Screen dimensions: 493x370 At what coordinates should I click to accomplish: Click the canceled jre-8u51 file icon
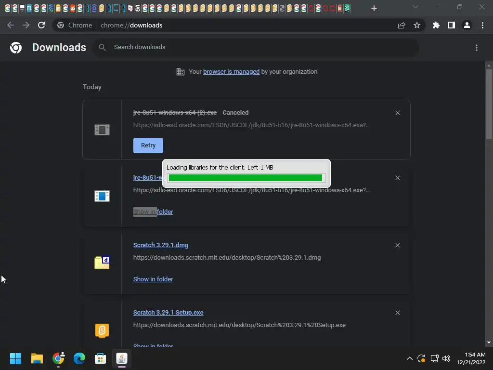[x=102, y=129]
